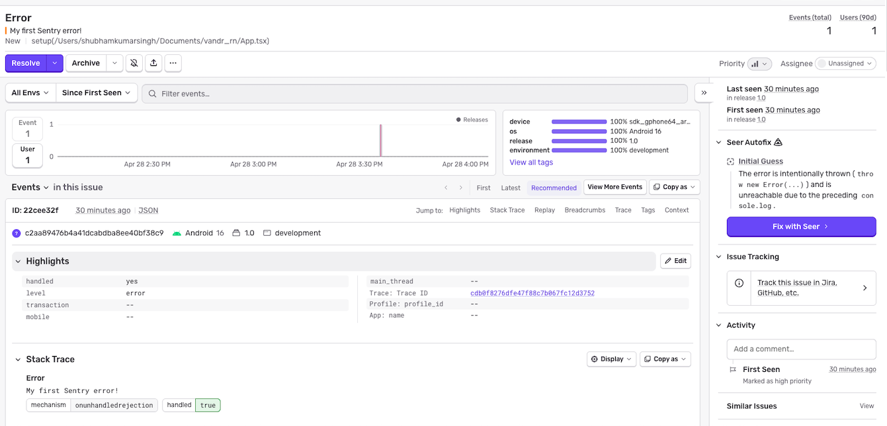887x426 pixels.
Task: Collapse the sidebar with double-chevron button
Action: click(704, 93)
